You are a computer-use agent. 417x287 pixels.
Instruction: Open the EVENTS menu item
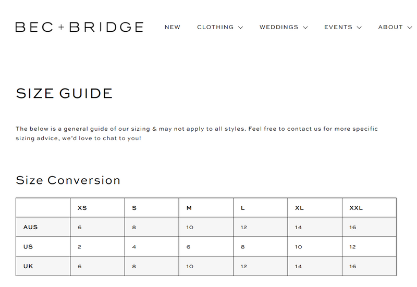pos(338,27)
